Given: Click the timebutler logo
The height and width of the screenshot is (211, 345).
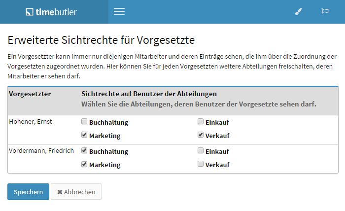Looking at the screenshot, I should (51, 12).
